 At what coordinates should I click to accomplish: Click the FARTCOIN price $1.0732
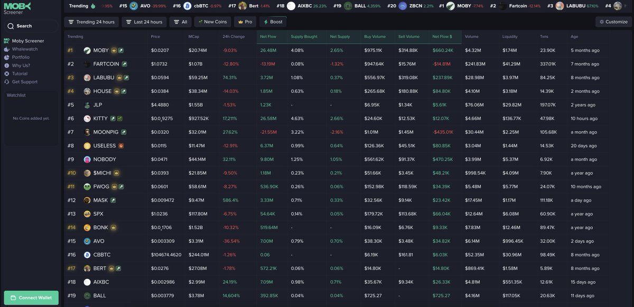click(159, 64)
